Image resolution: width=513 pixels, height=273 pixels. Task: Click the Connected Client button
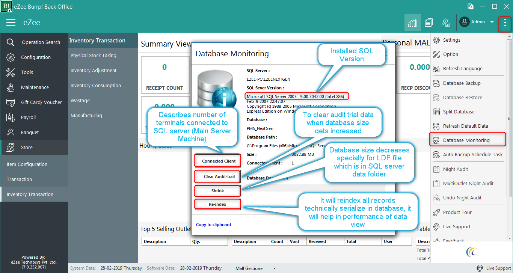(217, 161)
